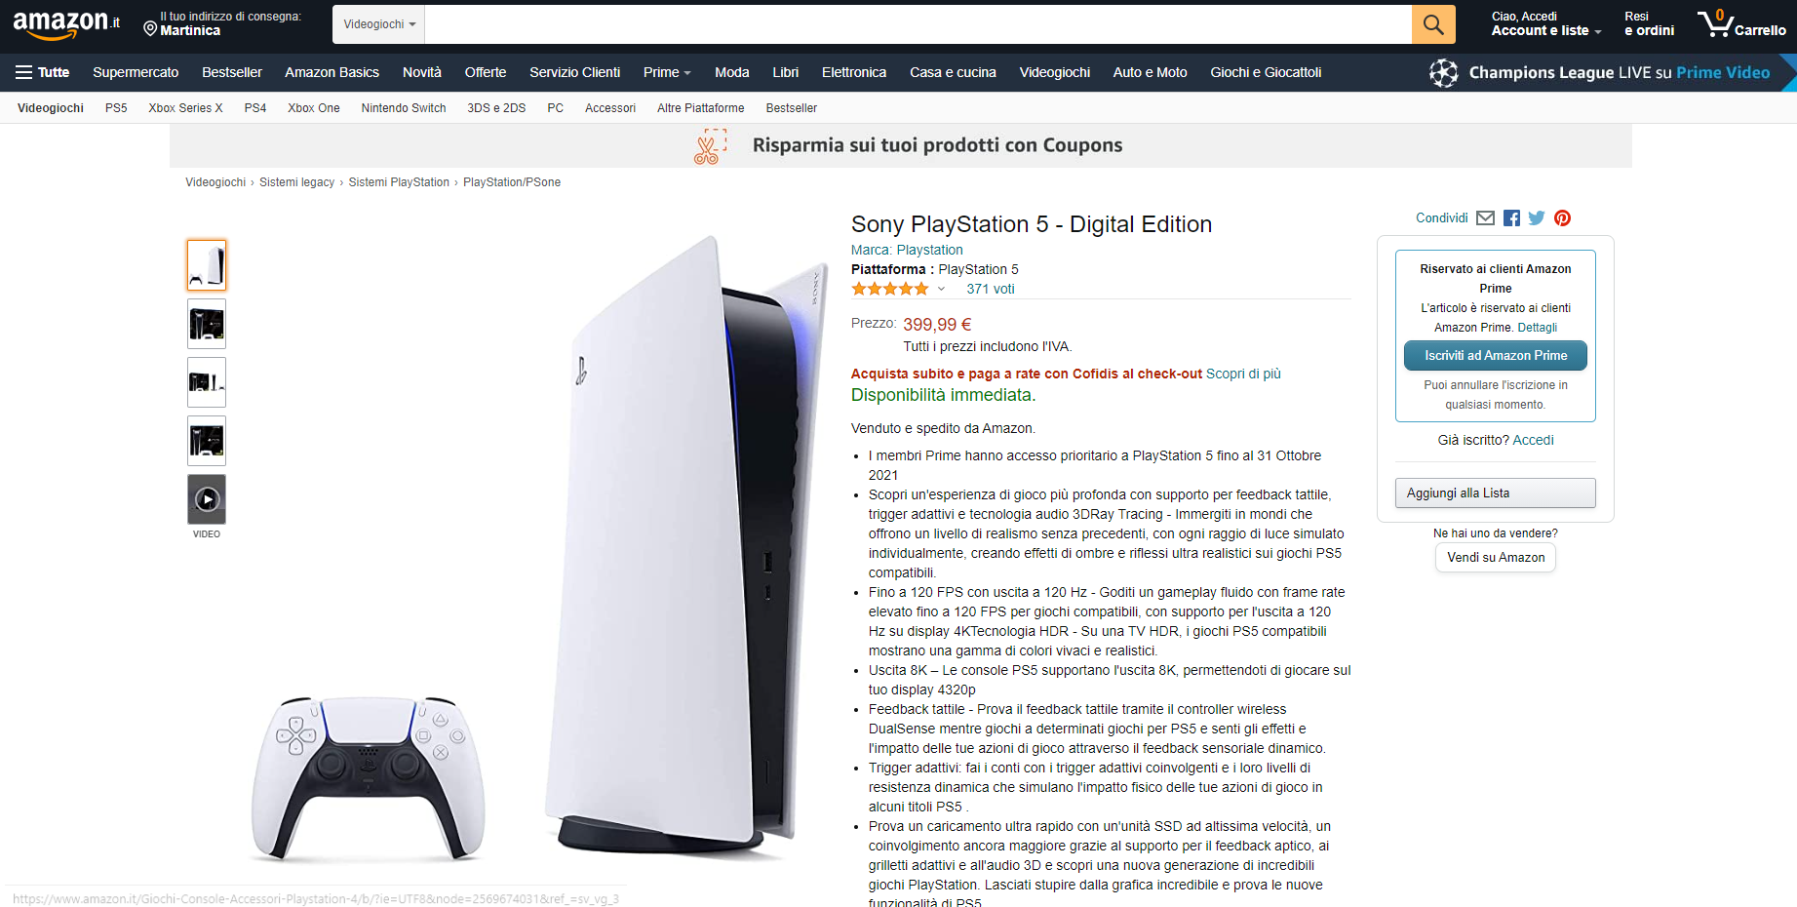Viewport: 1797px width, 907px height.
Task: Share product via email envelope icon
Action: tap(1485, 218)
